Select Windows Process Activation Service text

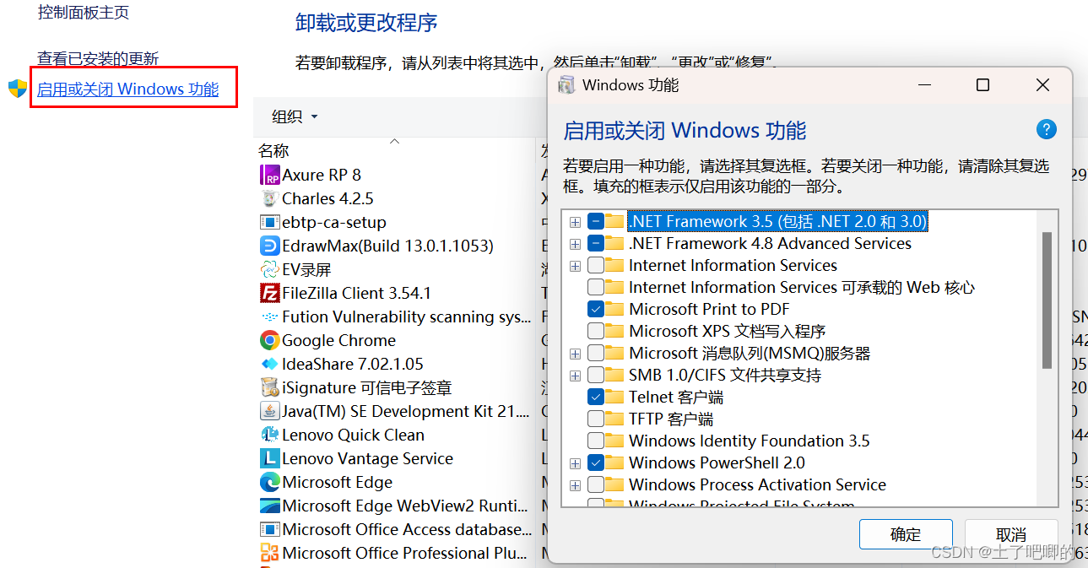(757, 484)
